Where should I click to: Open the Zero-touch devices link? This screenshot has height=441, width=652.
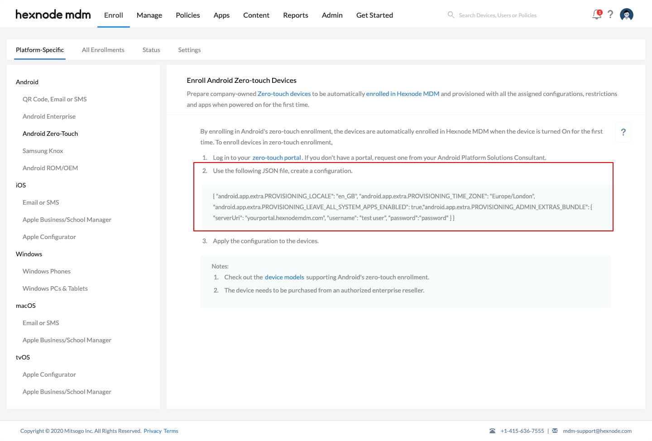click(284, 94)
